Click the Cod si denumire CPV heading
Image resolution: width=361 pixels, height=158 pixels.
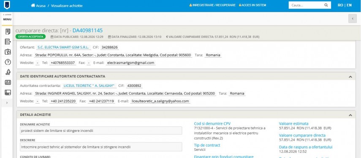(212, 123)
